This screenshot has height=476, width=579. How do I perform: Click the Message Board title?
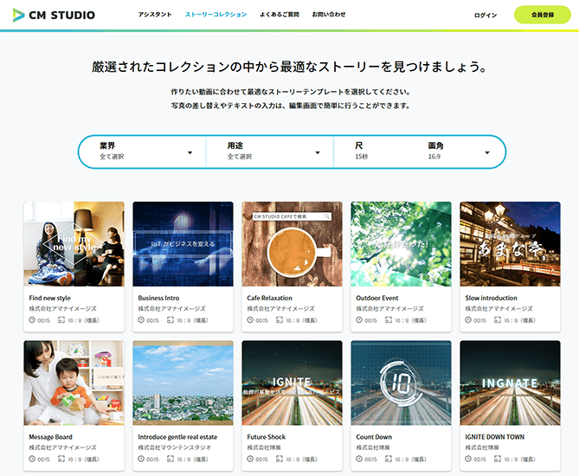point(50,437)
